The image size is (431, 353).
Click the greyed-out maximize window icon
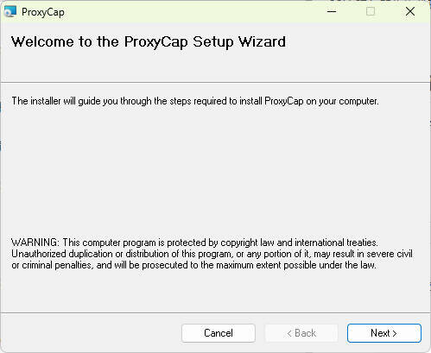pos(371,11)
